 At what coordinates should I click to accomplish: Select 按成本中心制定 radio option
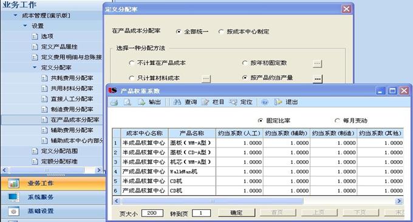[x=221, y=32]
